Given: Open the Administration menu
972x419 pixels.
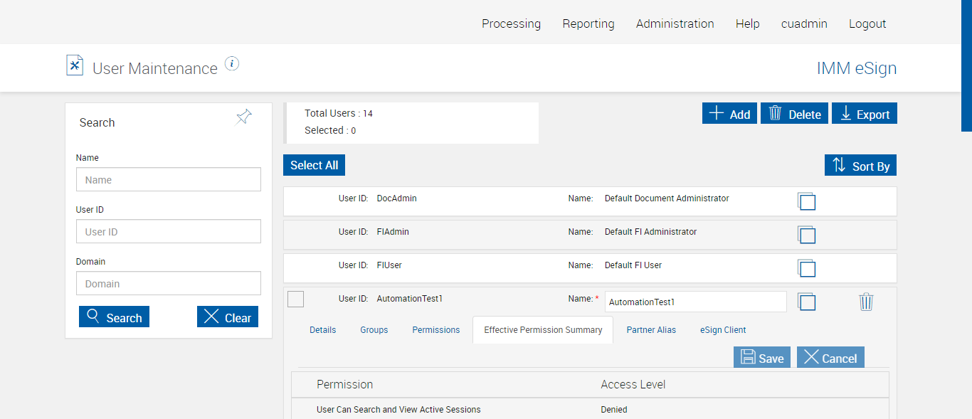Looking at the screenshot, I should tap(675, 23).
